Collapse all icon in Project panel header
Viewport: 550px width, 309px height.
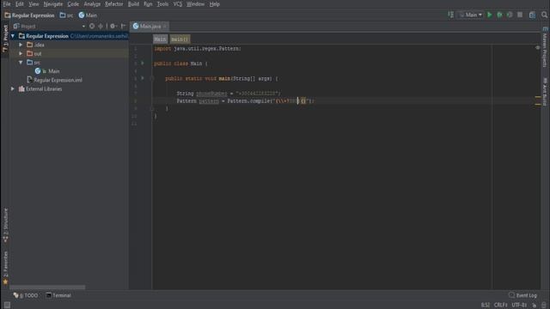101,27
